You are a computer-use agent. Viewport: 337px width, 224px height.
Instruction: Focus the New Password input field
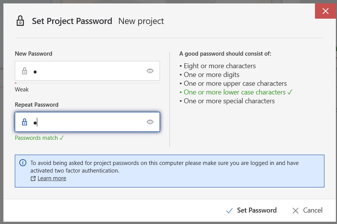87,71
